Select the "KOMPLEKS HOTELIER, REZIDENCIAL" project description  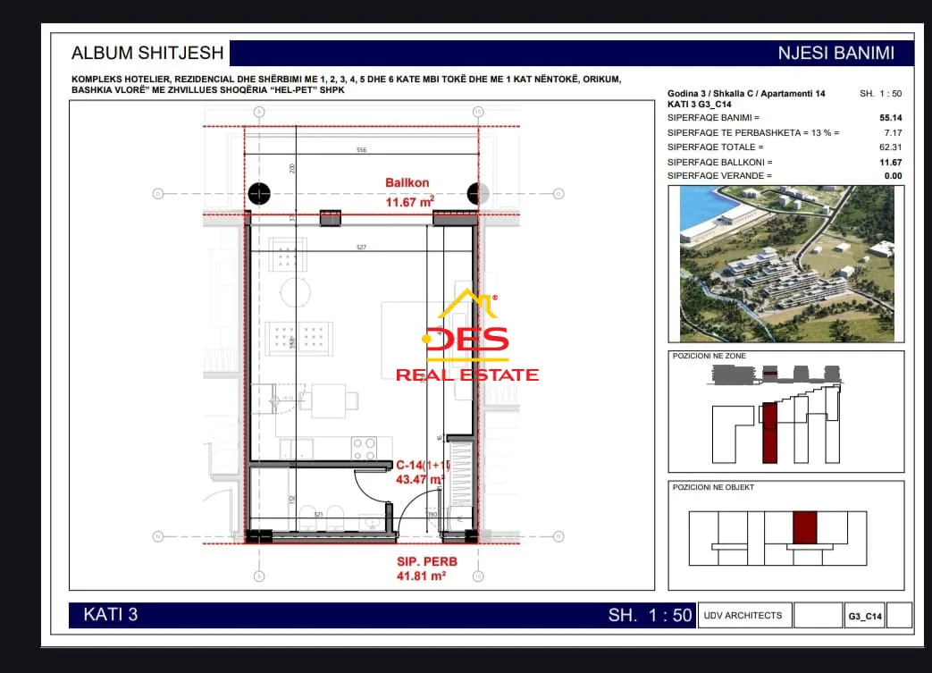point(346,84)
